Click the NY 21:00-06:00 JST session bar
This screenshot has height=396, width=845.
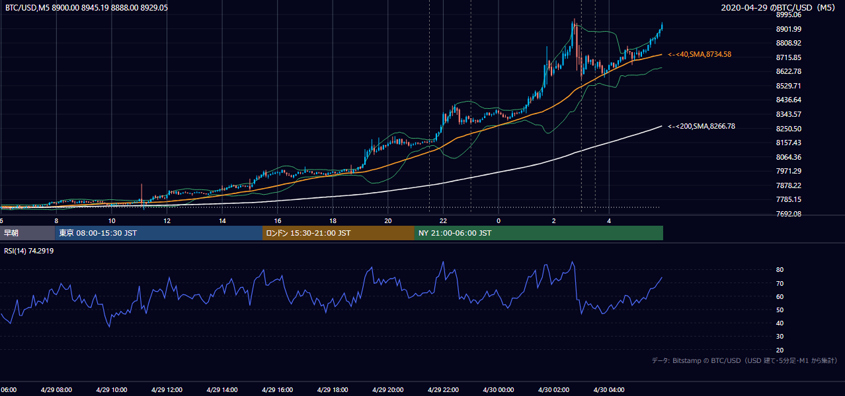[539, 233]
